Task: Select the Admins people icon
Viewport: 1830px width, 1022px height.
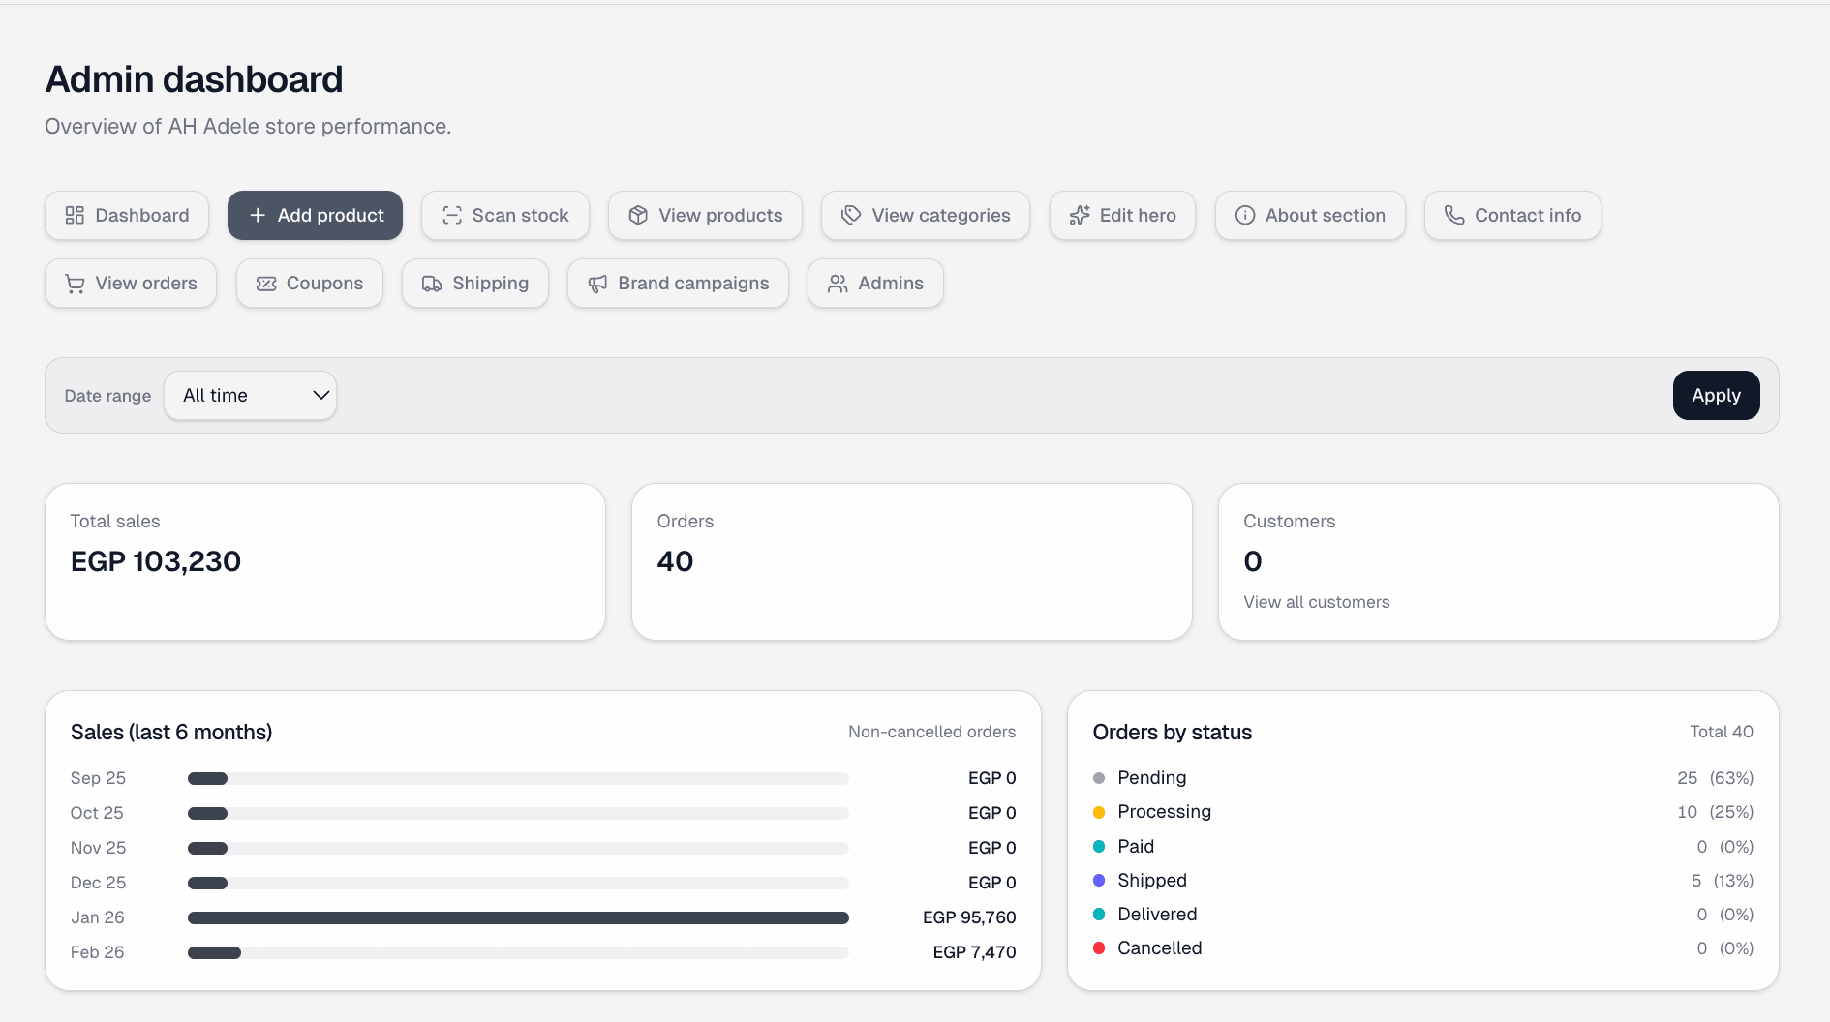Action: click(839, 283)
